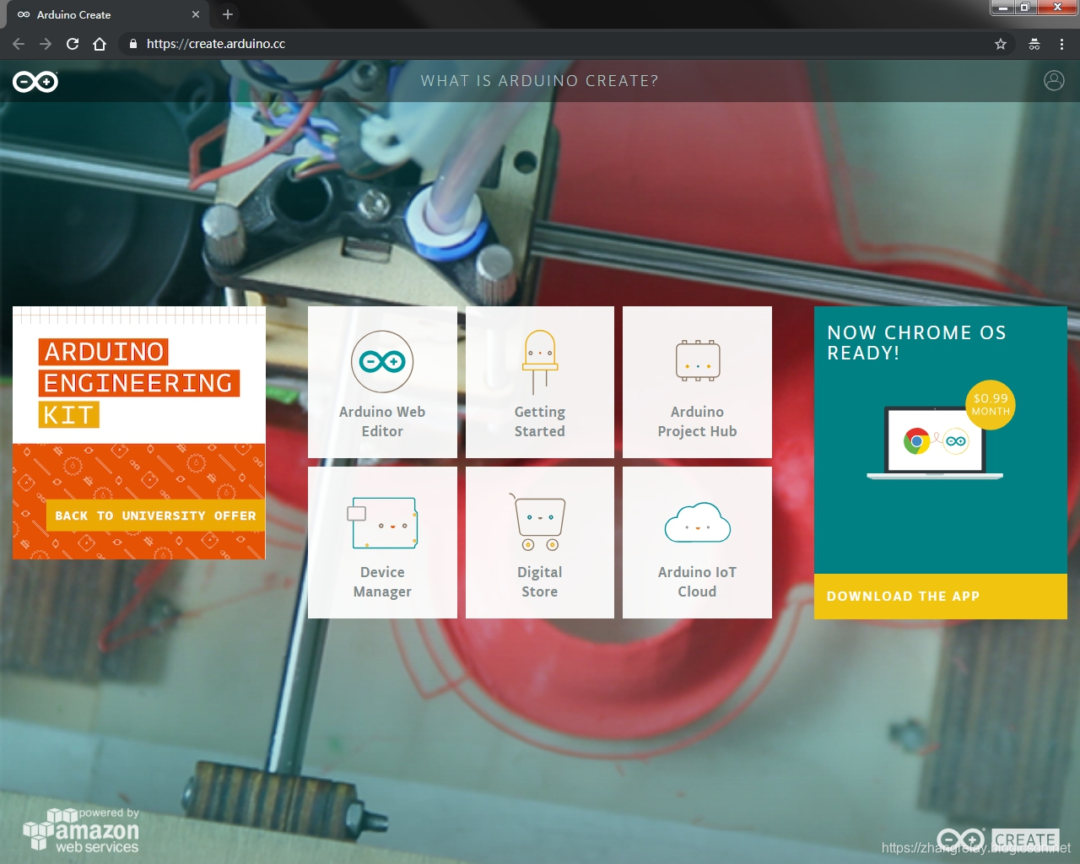
Task: Click the browser back arrow
Action: point(19,44)
